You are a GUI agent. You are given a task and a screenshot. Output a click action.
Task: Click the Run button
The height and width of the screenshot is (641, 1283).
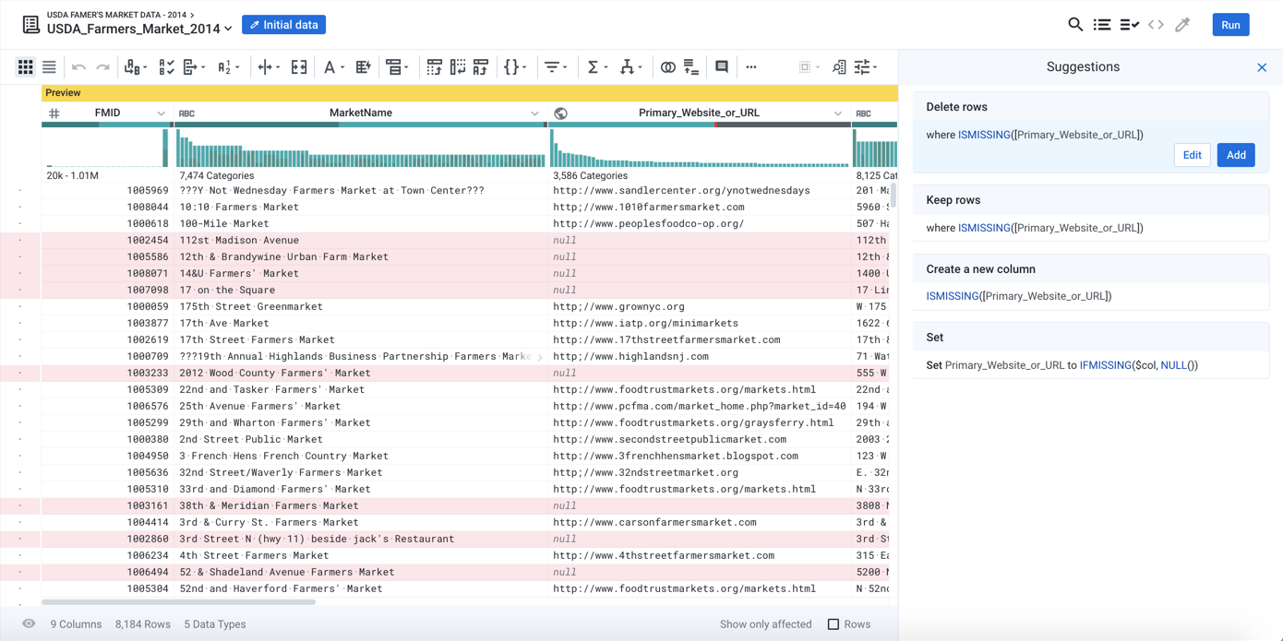click(1230, 25)
